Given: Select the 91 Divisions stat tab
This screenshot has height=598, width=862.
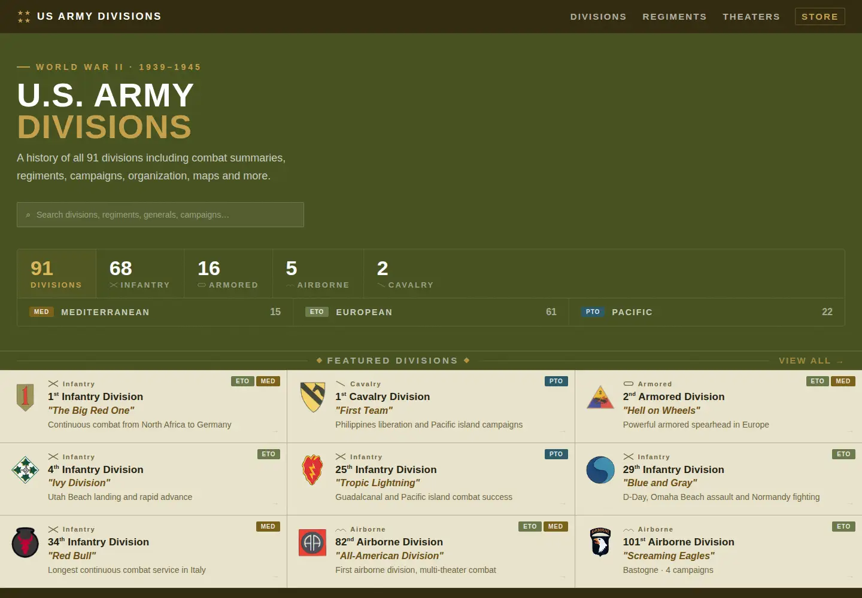Looking at the screenshot, I should tap(56, 274).
